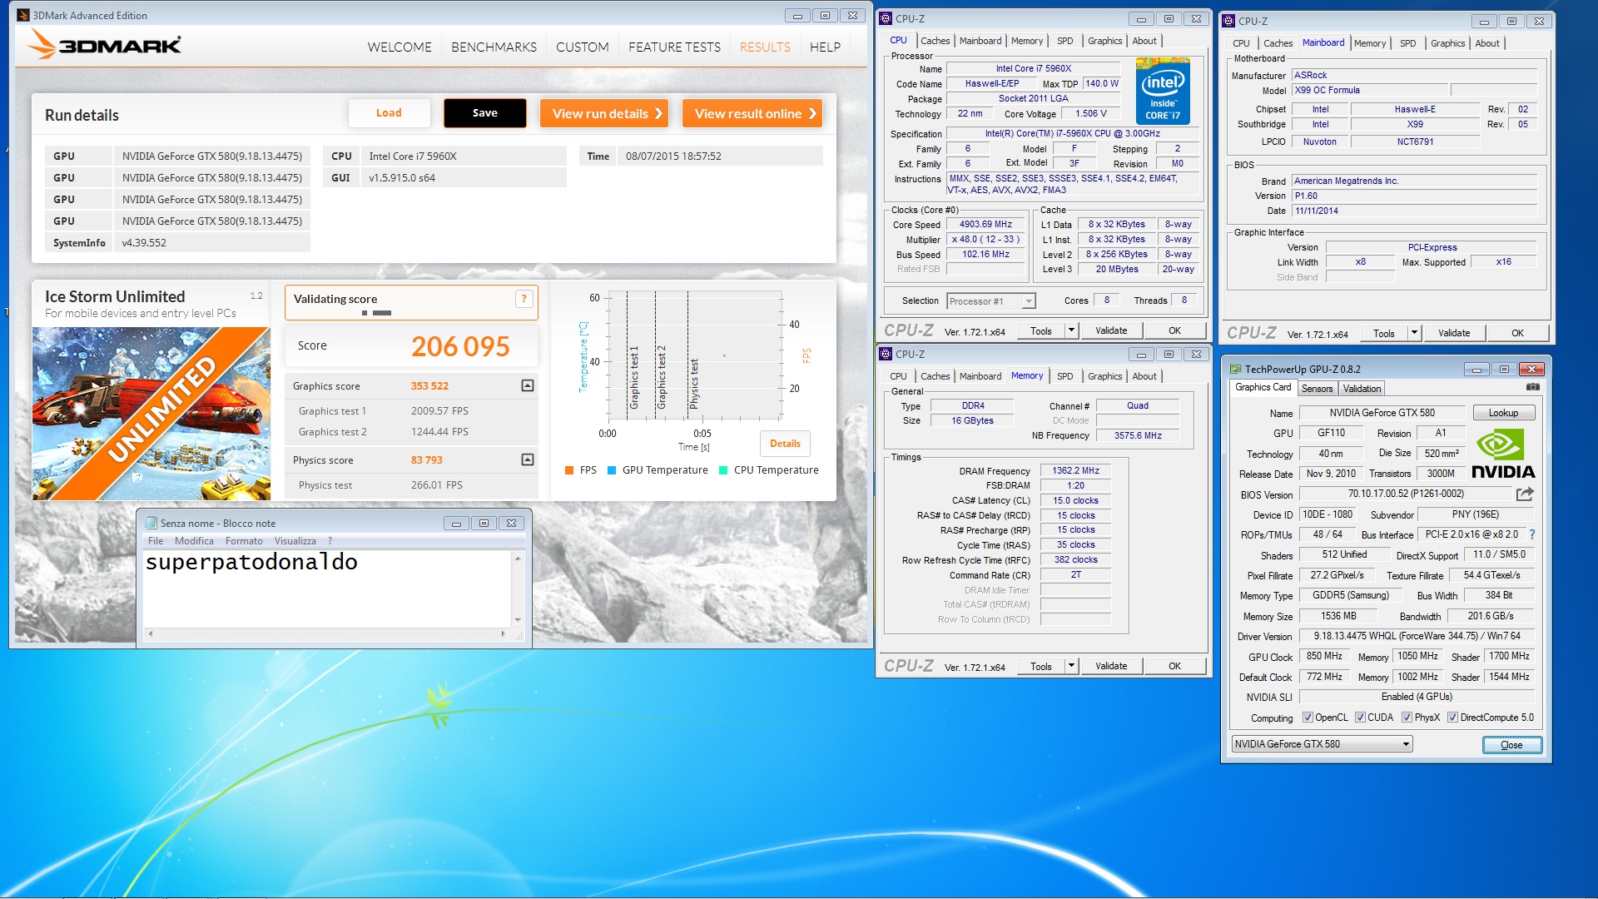Viewport: 1598px width, 899px height.
Task: Click the score value 206 095
Action: pos(460,346)
